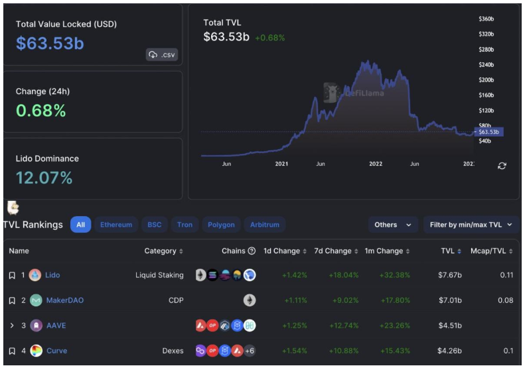The image size is (525, 368).
Task: Click the Lido Dominance 12.07% value
Action: pos(44,178)
